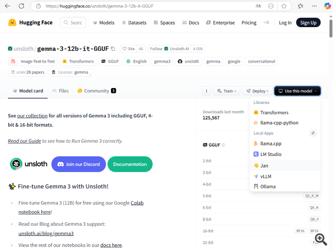Choose llama-cpp-python library option
333x251 pixels.
pyautogui.click(x=285, y=123)
